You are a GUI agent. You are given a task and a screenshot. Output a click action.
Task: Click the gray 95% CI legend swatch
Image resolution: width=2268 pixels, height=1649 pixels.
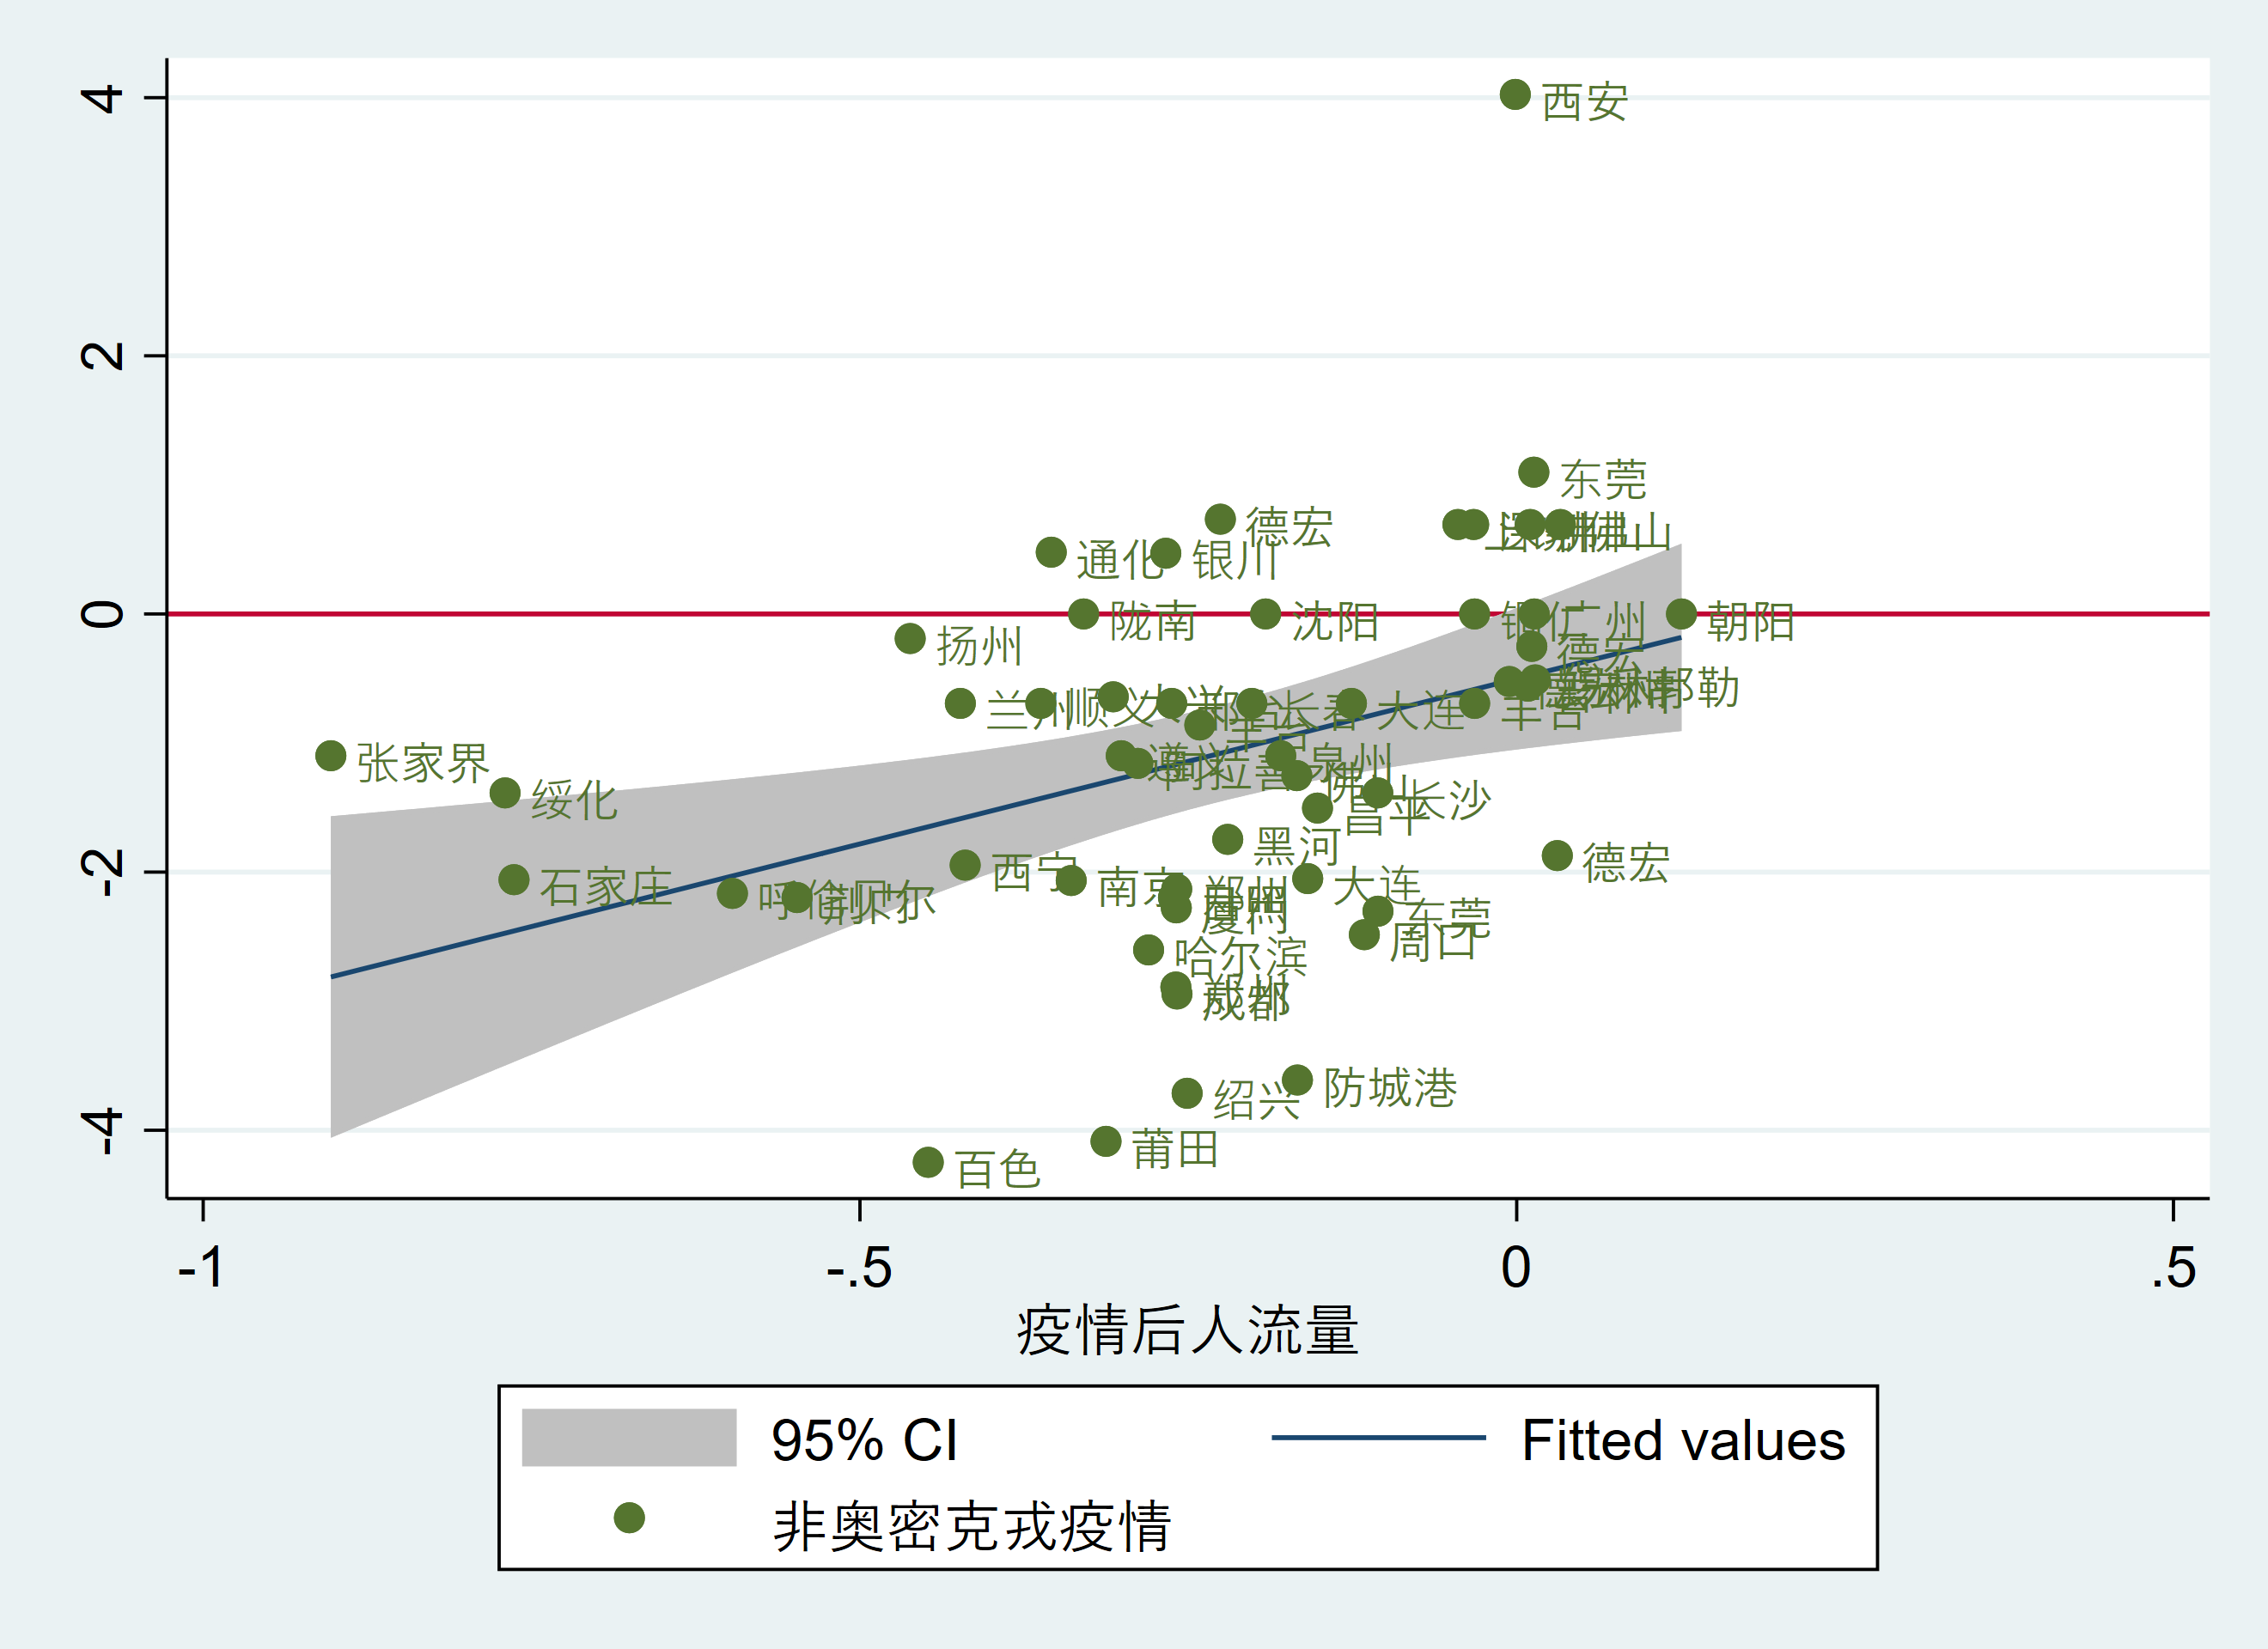[x=629, y=1438]
